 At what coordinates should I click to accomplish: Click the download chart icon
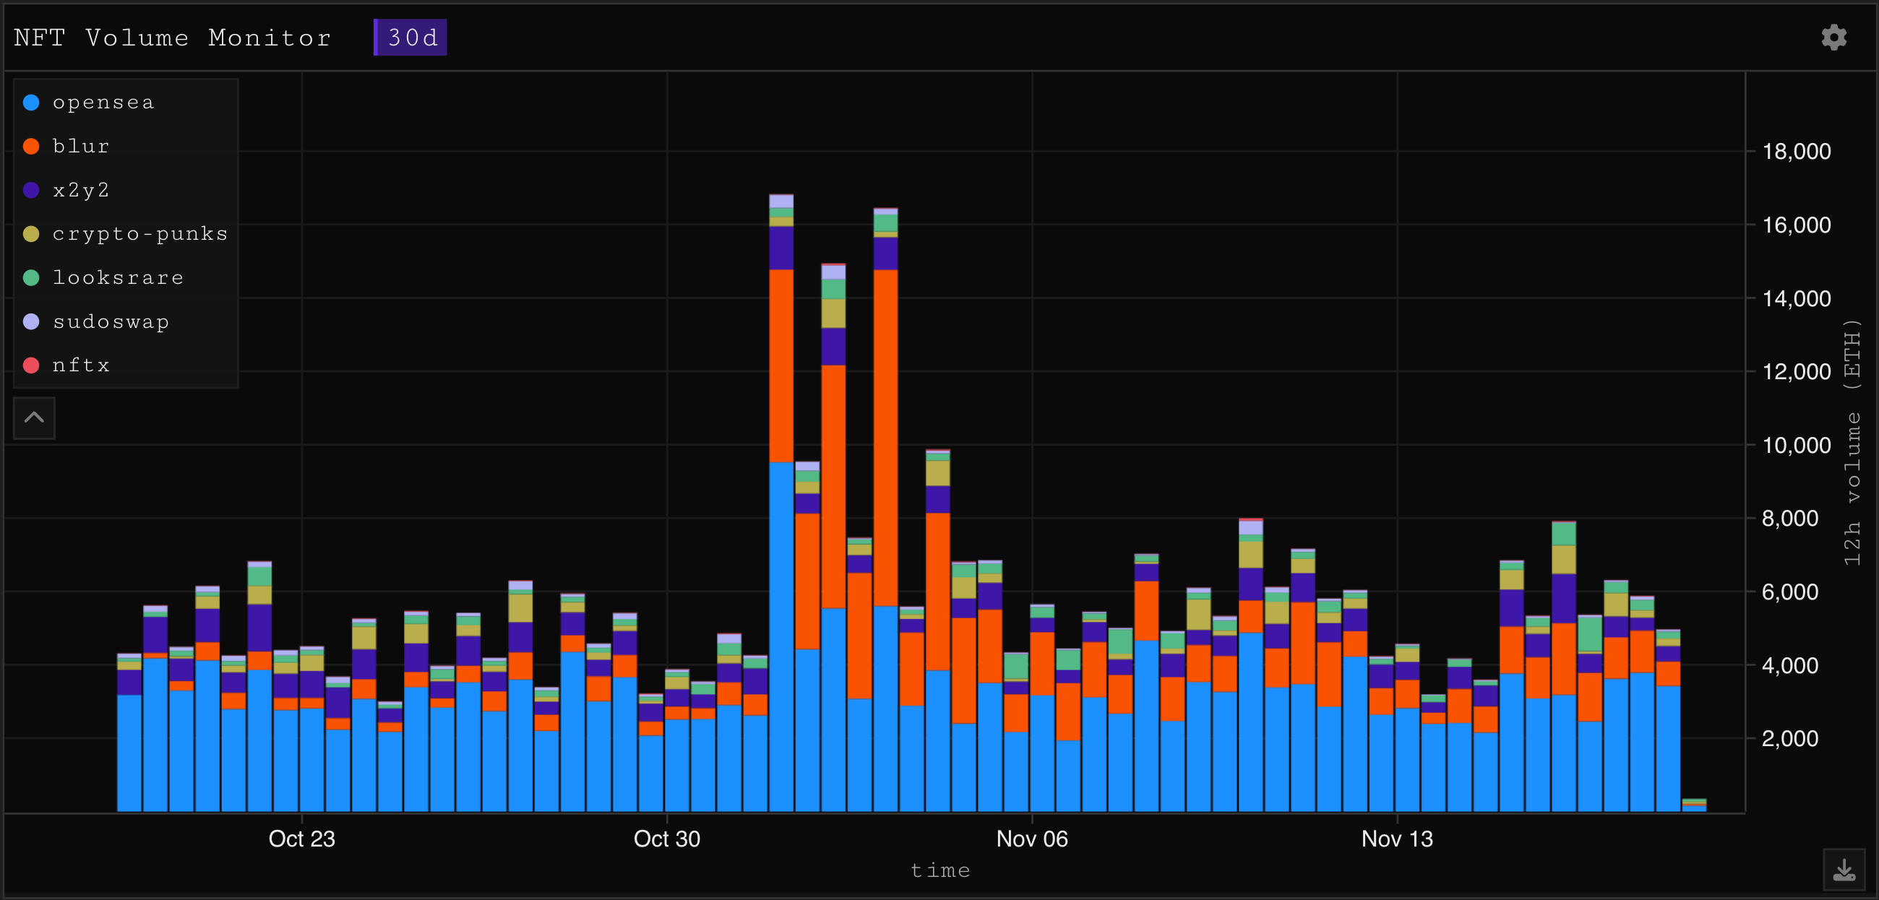pyautogui.click(x=1844, y=870)
